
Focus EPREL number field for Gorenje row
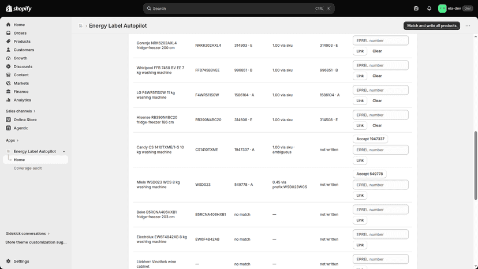[x=380, y=40]
